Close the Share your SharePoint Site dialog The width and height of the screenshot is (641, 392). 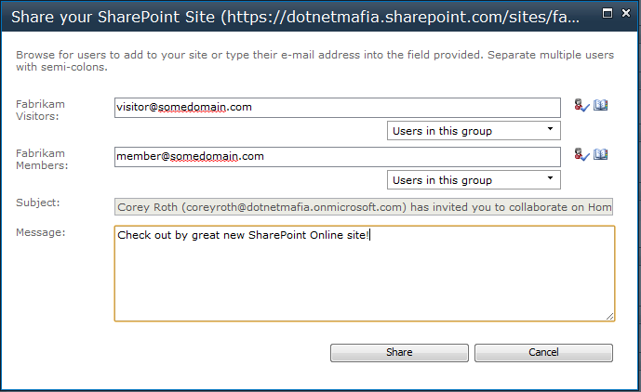coord(626,14)
